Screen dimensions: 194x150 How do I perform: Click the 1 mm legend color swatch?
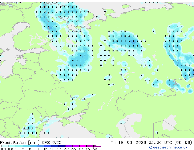click(x=19, y=146)
